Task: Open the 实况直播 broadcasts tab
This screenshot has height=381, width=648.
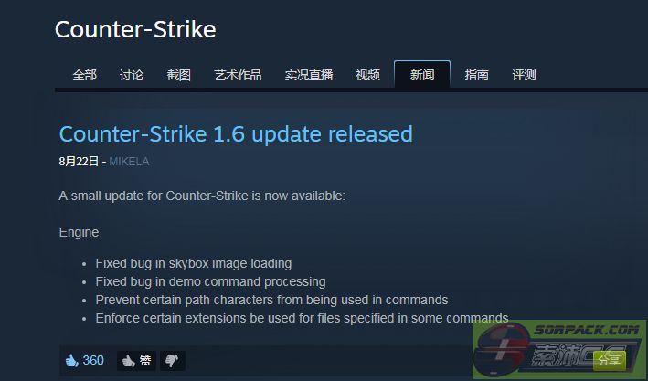Action: pos(309,75)
